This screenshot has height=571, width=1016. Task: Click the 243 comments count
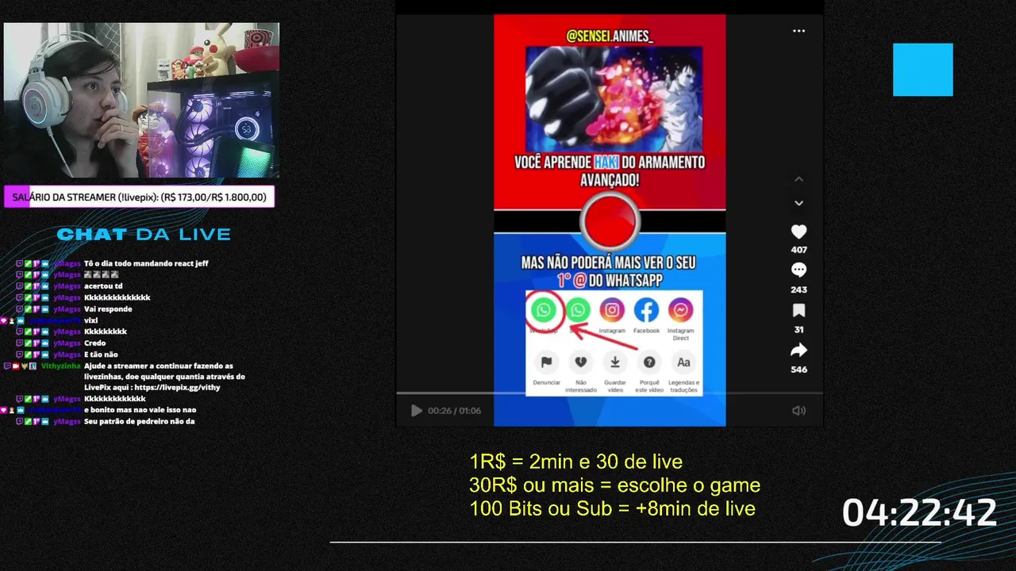[799, 289]
